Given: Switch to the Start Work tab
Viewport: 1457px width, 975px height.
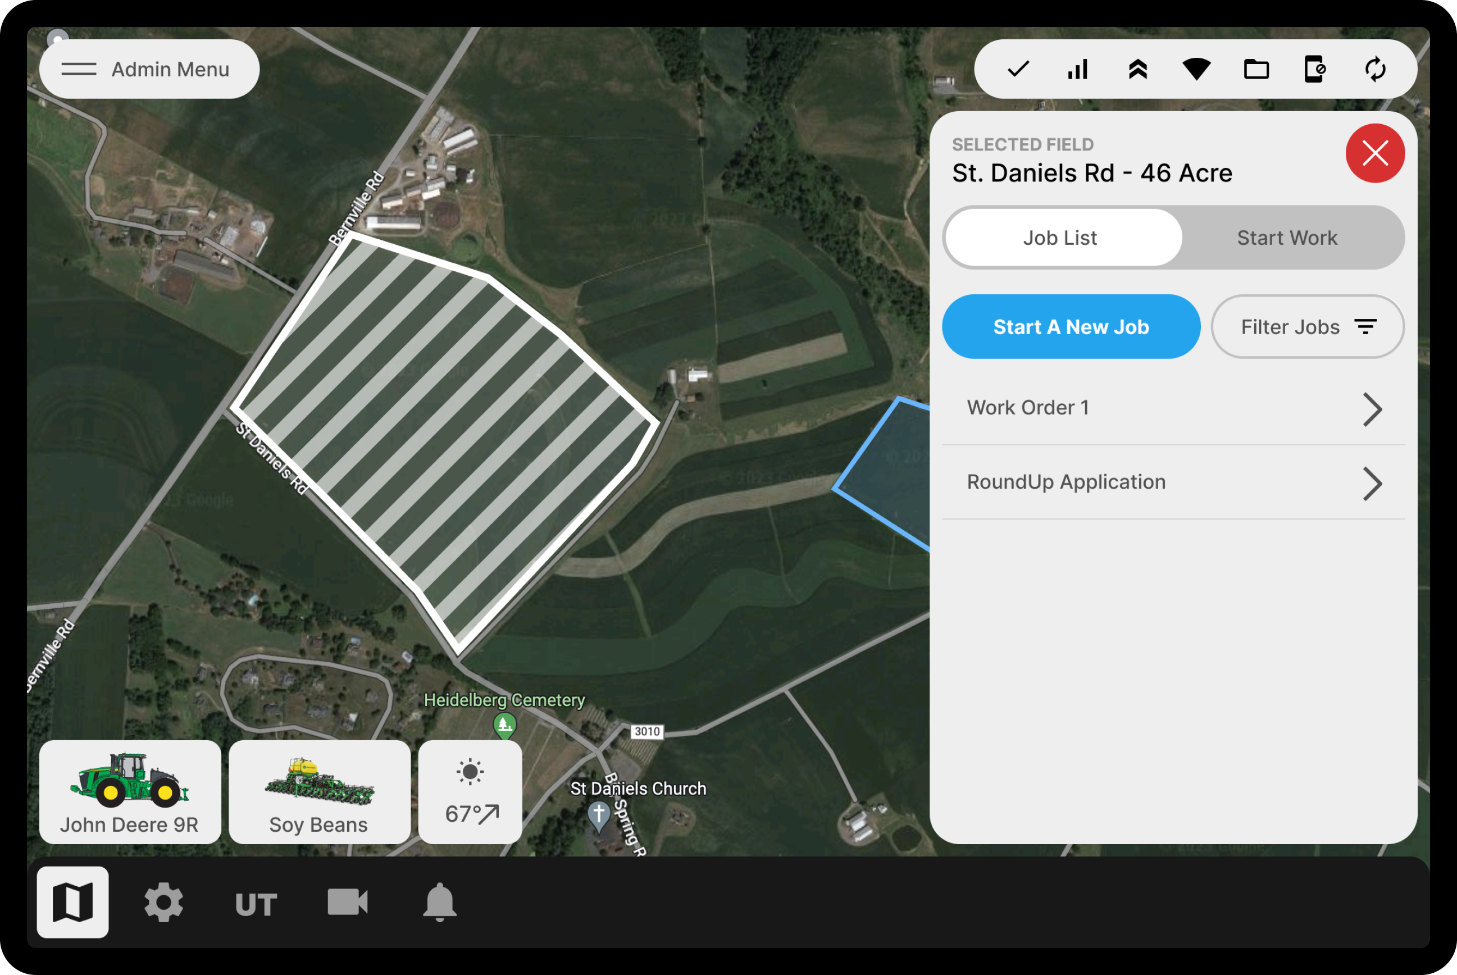Looking at the screenshot, I should [x=1288, y=236].
